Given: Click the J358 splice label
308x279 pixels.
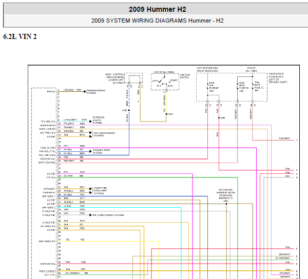Looking at the screenshot, I should click(222, 118).
